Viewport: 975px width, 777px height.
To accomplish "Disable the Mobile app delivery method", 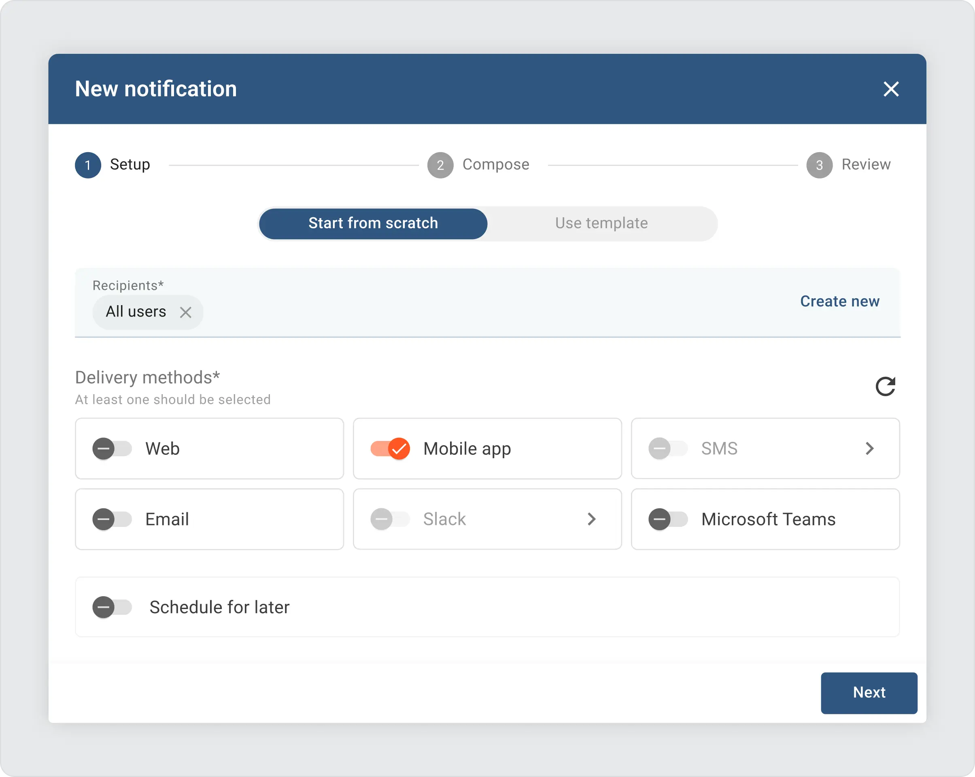I will pos(390,449).
